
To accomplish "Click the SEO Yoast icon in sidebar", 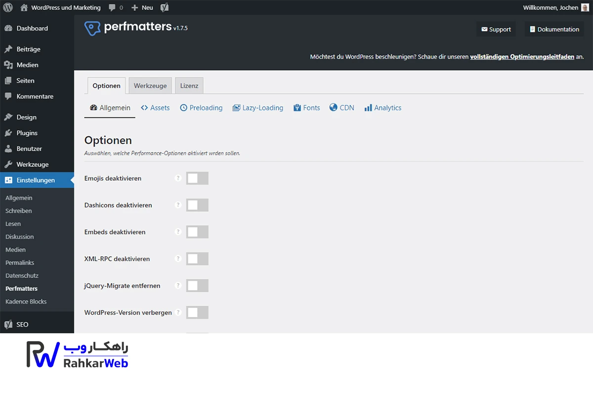I will pos(8,325).
